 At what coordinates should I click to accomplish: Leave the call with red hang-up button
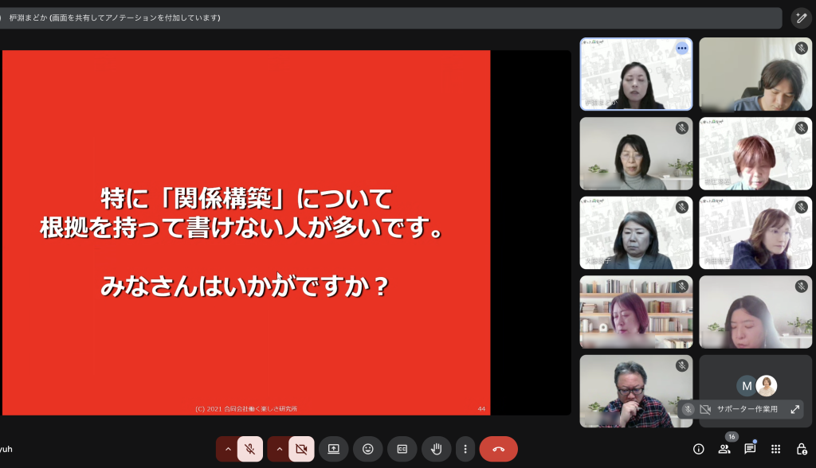coord(498,449)
